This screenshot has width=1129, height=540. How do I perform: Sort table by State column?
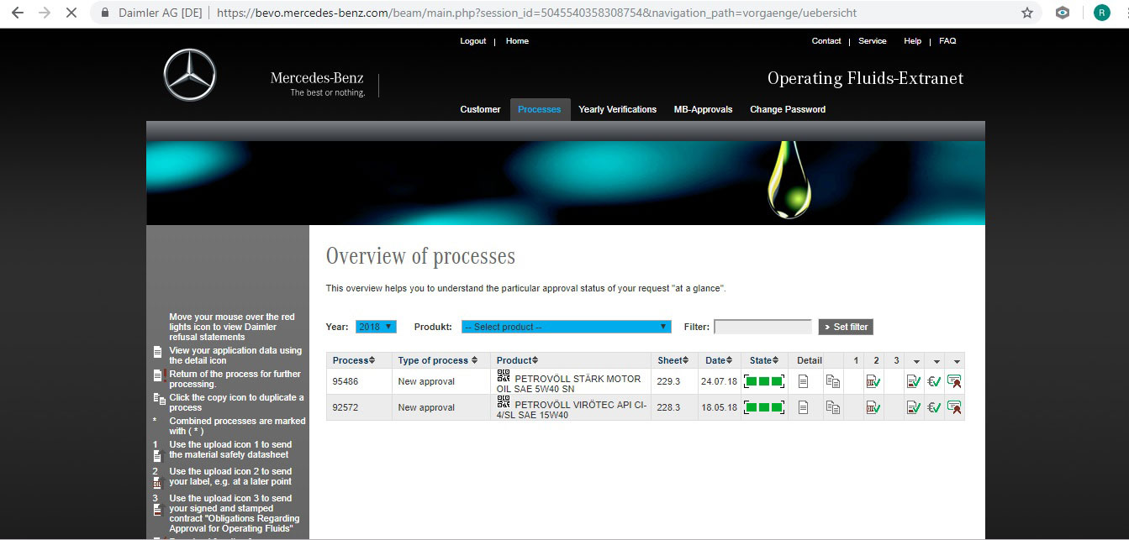coord(764,360)
